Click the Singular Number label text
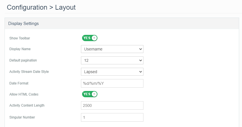Viewport: 242px width, 127px height. (22, 117)
